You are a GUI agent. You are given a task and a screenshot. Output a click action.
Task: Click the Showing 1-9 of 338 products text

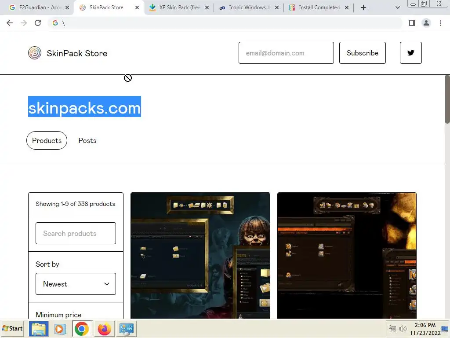75,204
